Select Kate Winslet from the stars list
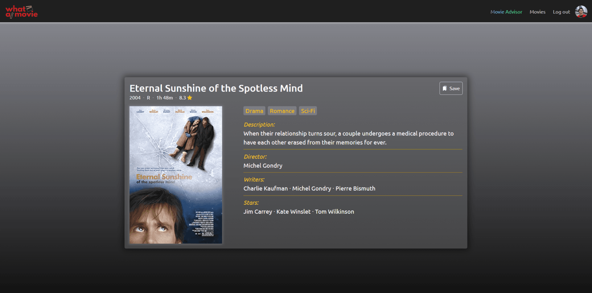This screenshot has width=592, height=293. (293, 212)
